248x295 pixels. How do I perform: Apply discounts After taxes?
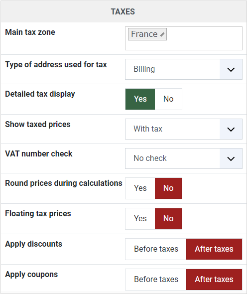click(214, 249)
